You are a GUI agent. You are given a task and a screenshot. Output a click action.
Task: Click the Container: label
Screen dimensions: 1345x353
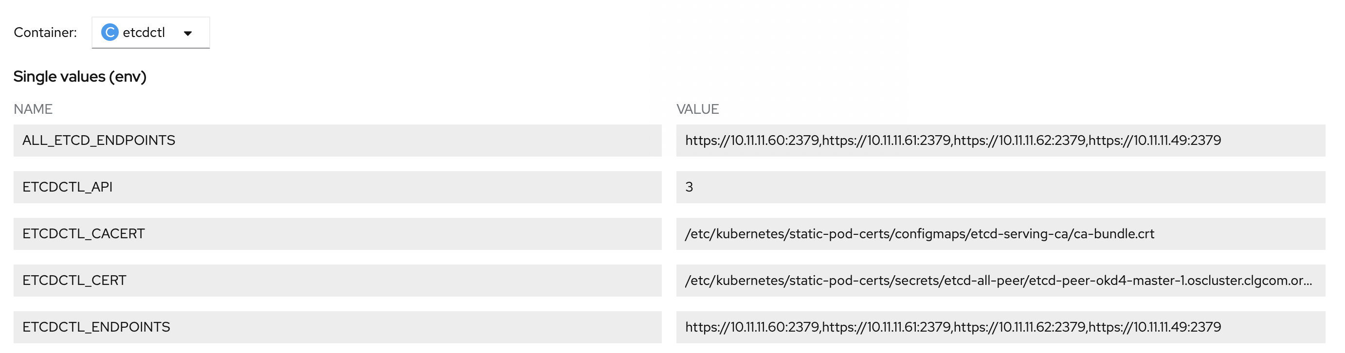point(45,32)
